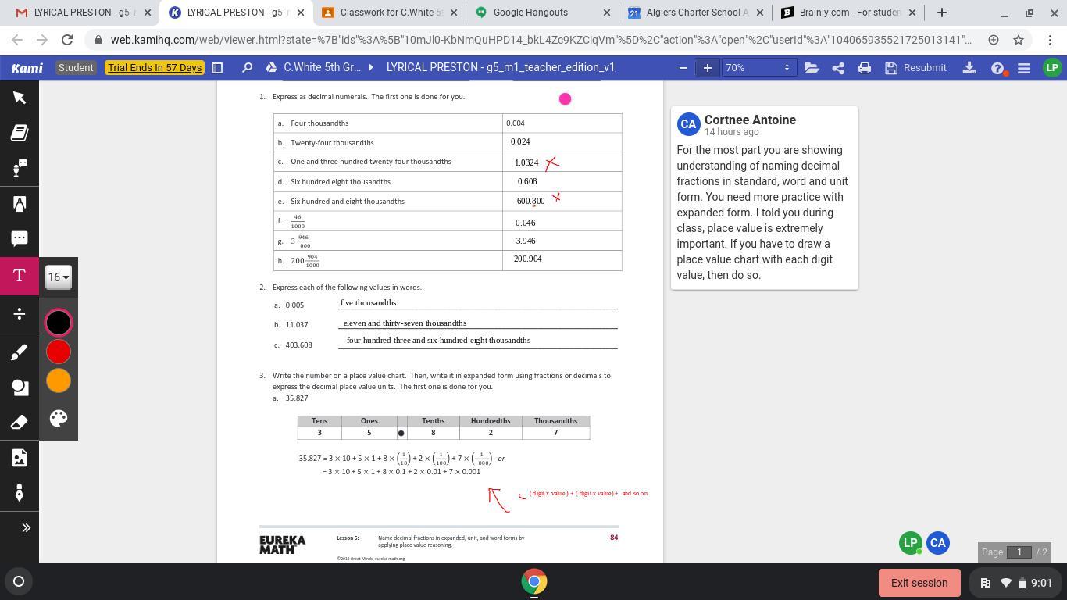Screen dimensions: 1067x600
Task: Open the custom color palette
Action: click(x=59, y=419)
